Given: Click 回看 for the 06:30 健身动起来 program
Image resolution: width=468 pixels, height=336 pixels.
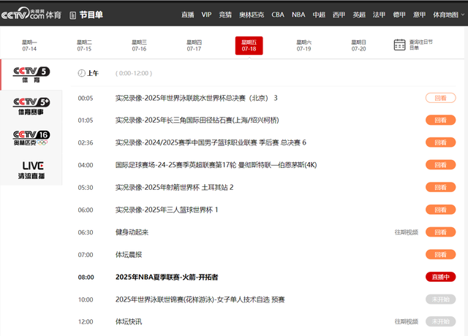Looking at the screenshot, I should click(440, 232).
